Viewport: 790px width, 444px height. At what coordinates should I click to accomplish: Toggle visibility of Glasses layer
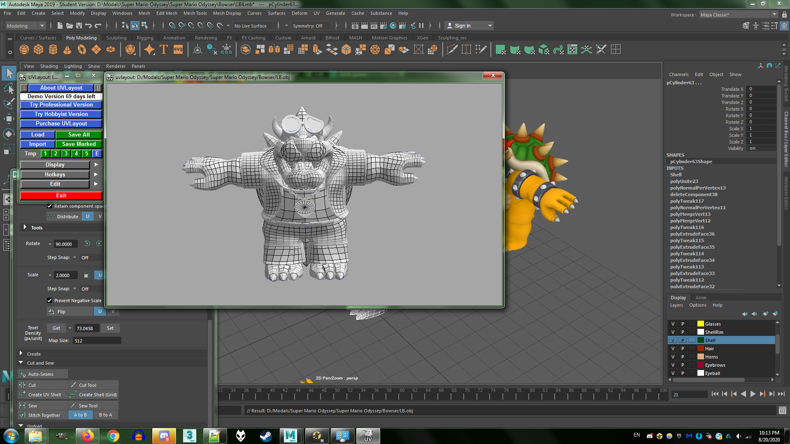tap(673, 324)
